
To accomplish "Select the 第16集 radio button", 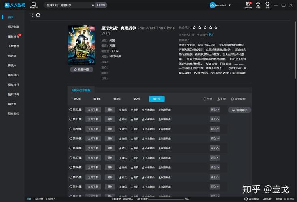I will [x=71, y=168].
